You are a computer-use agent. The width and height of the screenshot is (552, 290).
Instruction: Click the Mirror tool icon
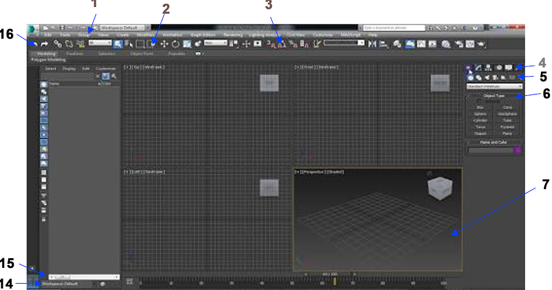pos(372,44)
